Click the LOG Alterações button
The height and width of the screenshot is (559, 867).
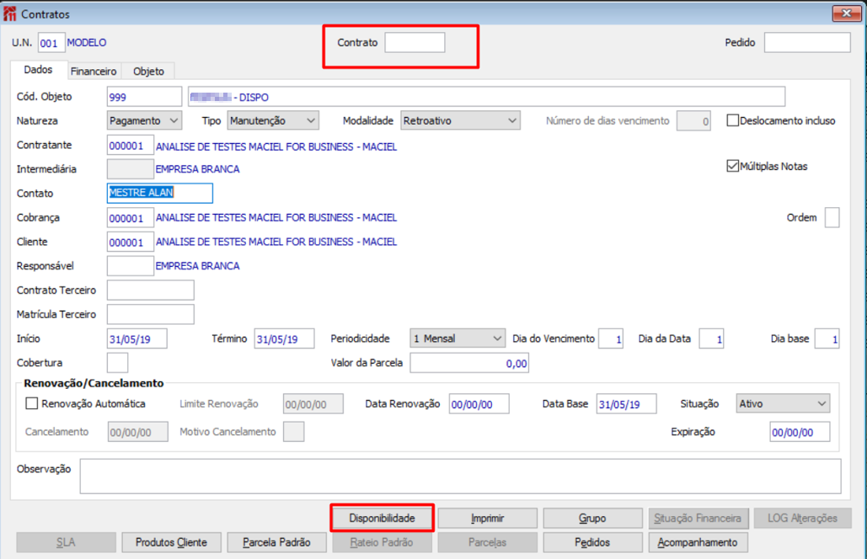(802, 518)
